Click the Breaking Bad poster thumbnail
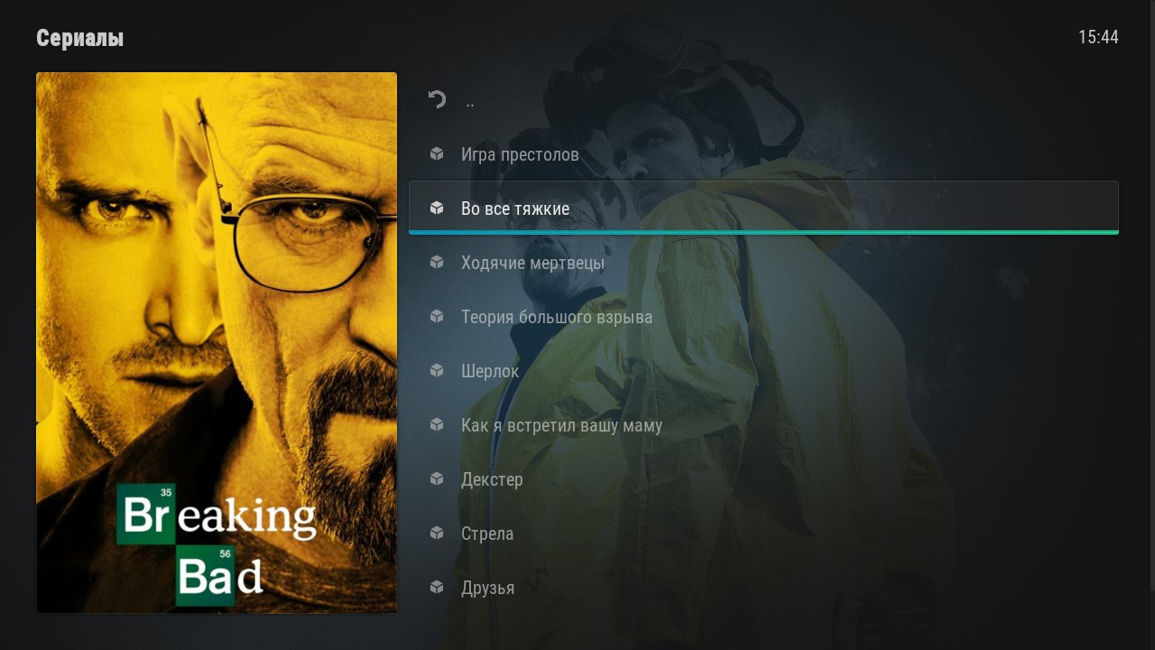Screen dimensions: 1155x650 [217, 343]
